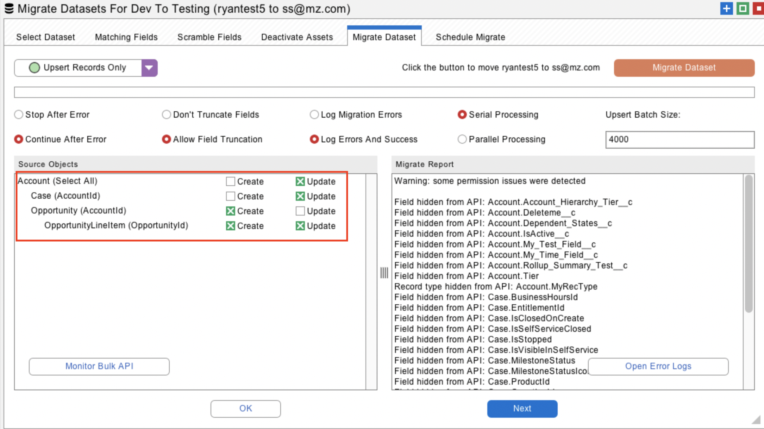Uncheck Update checkbox for Case (AccountId)
The width and height of the screenshot is (764, 429).
point(300,196)
